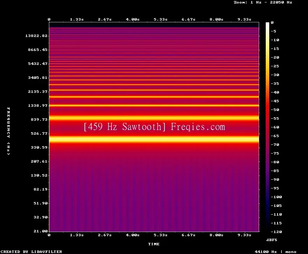Click the 526.77 frequency axis label
This screenshot has width=308, height=254.
[39, 134]
